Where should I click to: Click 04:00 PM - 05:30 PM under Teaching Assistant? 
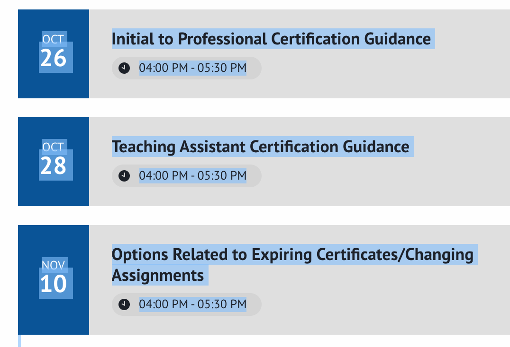click(192, 175)
